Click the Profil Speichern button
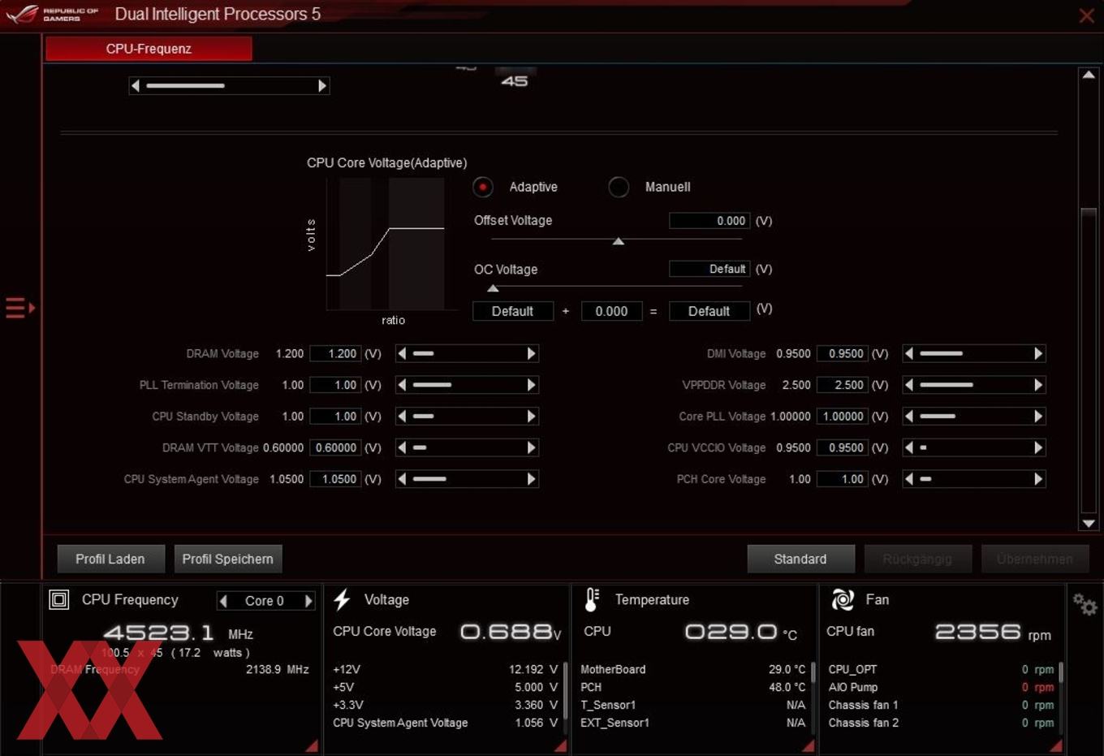The height and width of the screenshot is (756, 1104). (x=228, y=559)
